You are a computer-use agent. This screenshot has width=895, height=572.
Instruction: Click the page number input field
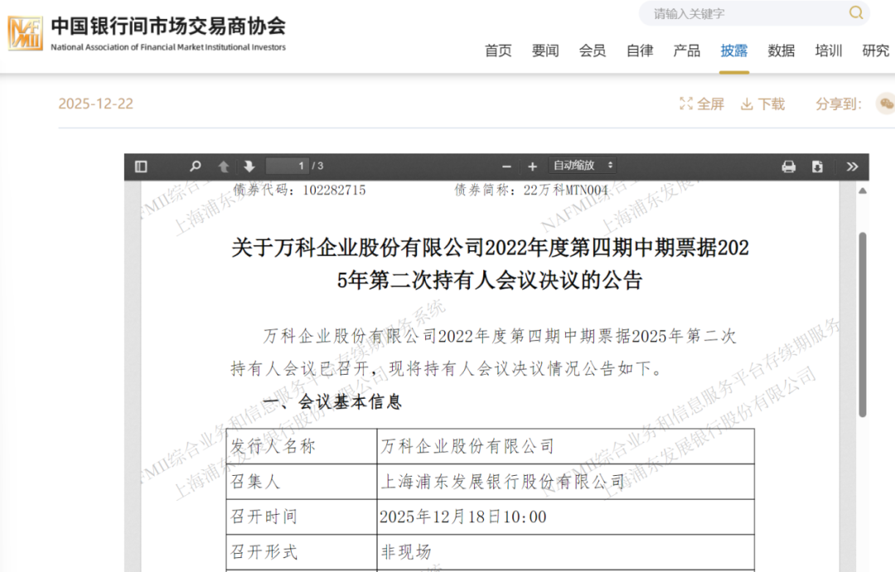point(288,165)
